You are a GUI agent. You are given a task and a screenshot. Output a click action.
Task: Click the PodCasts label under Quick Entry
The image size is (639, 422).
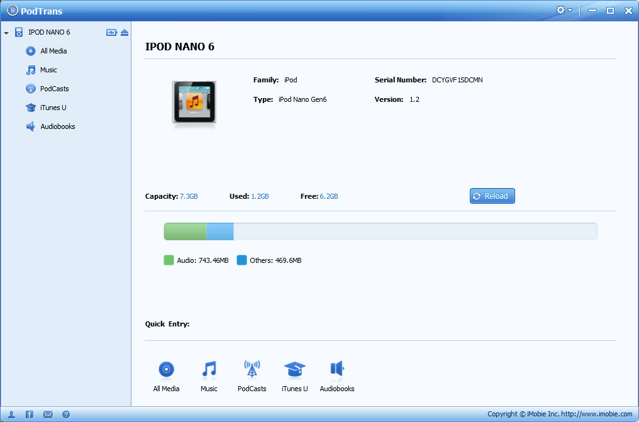(252, 389)
